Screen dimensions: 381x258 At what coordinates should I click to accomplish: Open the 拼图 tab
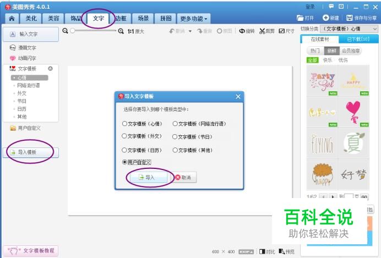click(166, 19)
